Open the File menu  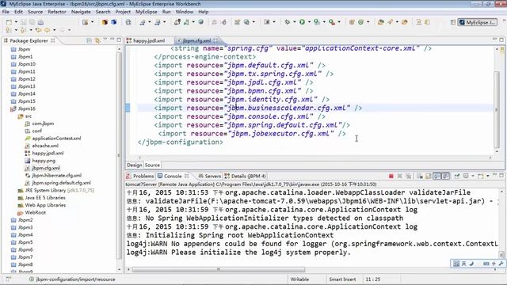[x=6, y=12]
